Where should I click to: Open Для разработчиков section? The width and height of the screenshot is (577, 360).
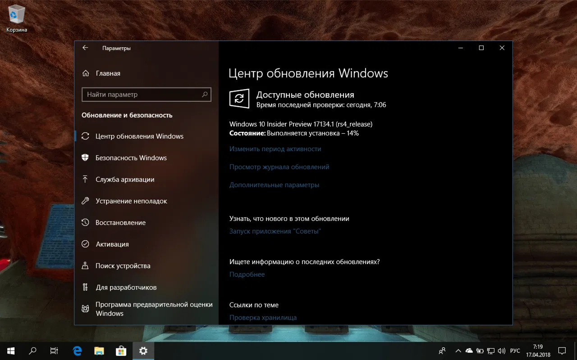click(147, 288)
